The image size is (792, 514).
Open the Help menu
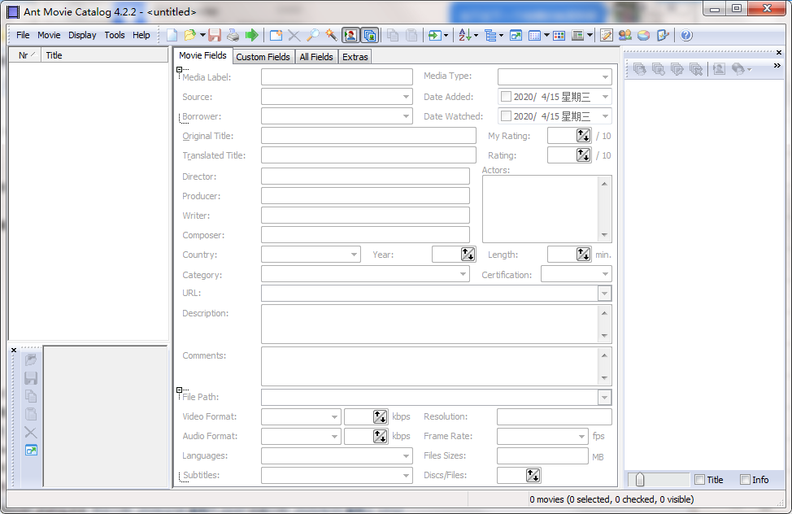click(141, 35)
